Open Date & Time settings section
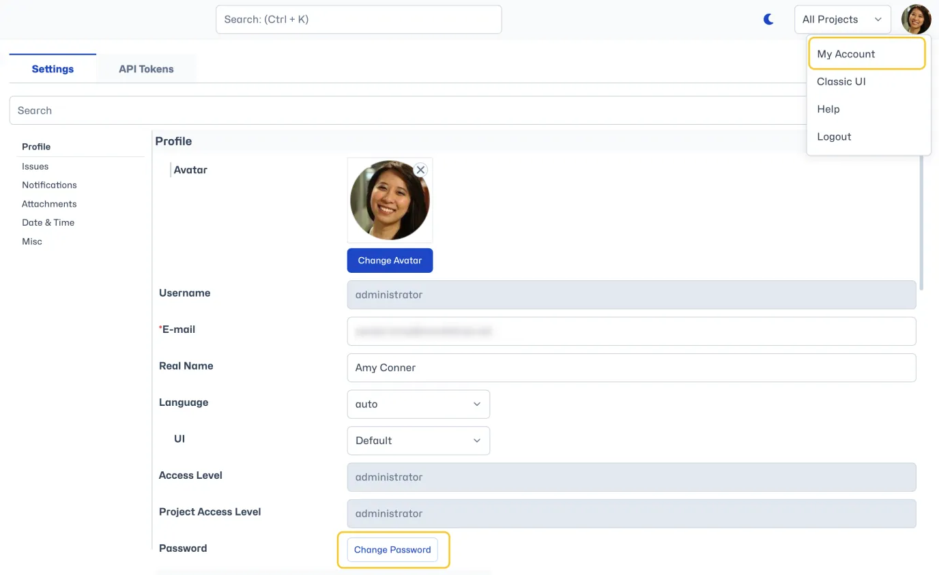The image size is (939, 575). pos(48,222)
